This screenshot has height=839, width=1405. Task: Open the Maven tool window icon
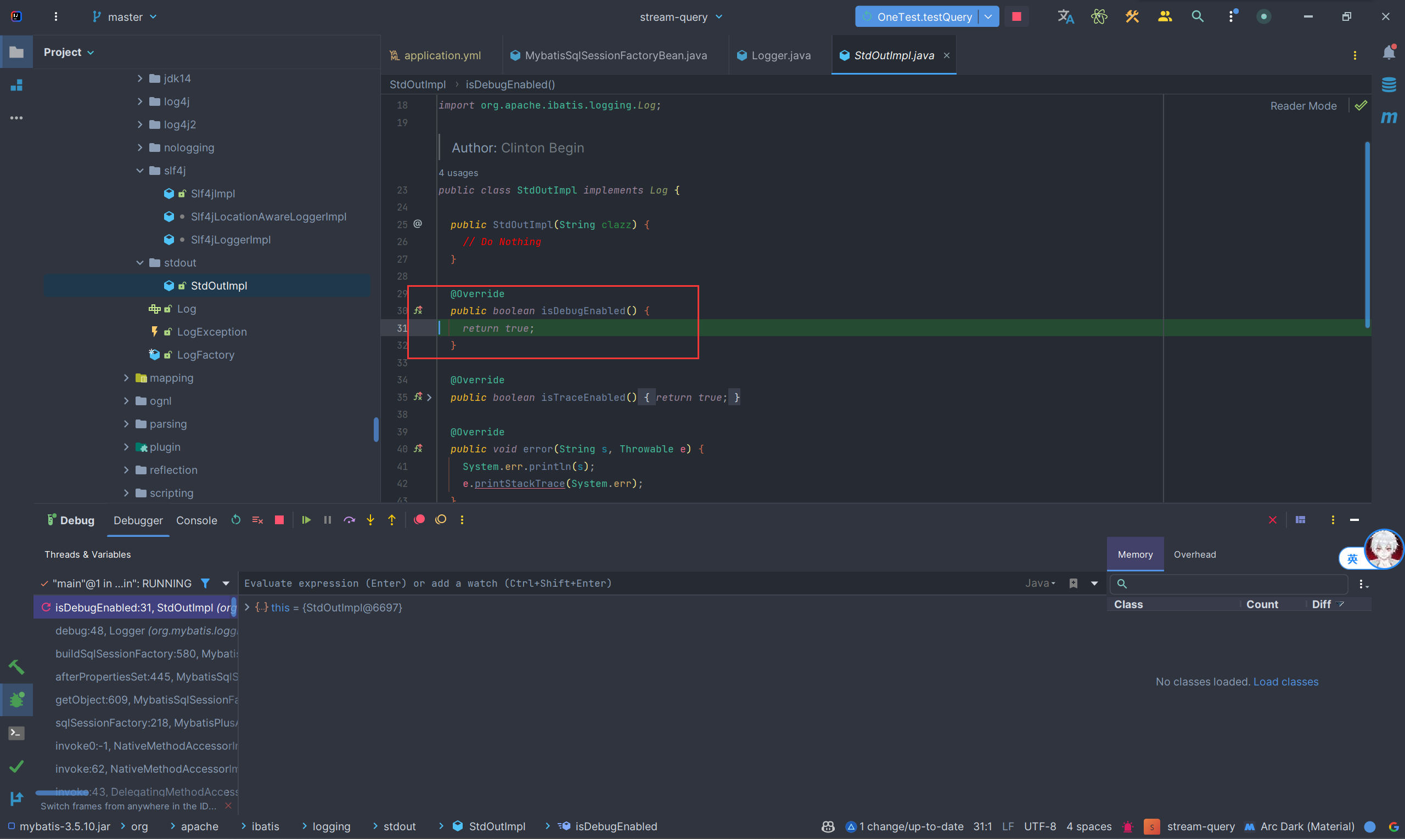[x=1389, y=117]
